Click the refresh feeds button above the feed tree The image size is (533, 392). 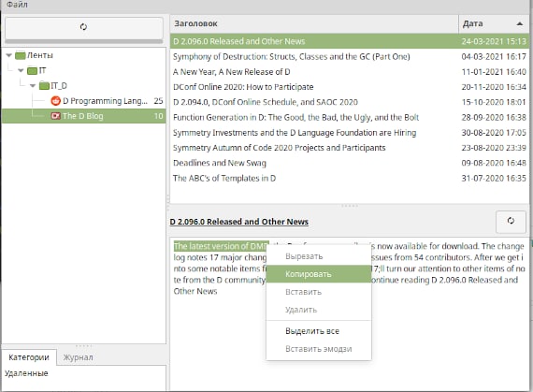tap(83, 27)
